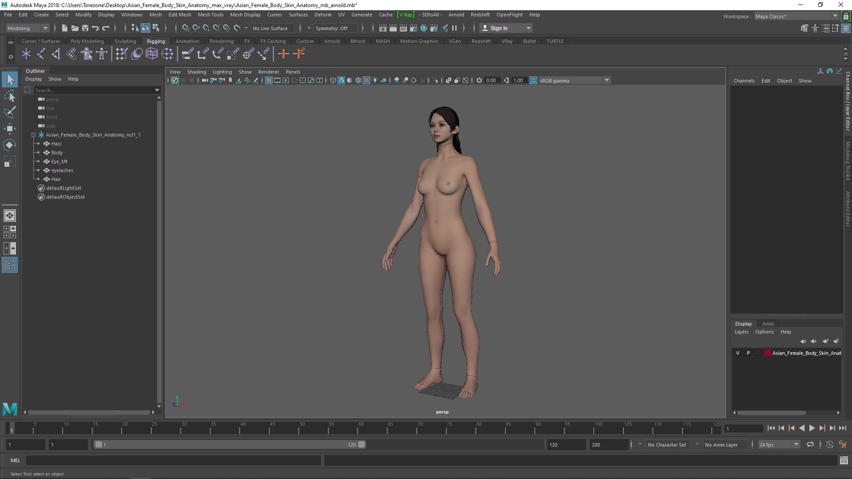This screenshot has width=852, height=479.
Task: Switch to the Anim layer tab
Action: click(768, 324)
